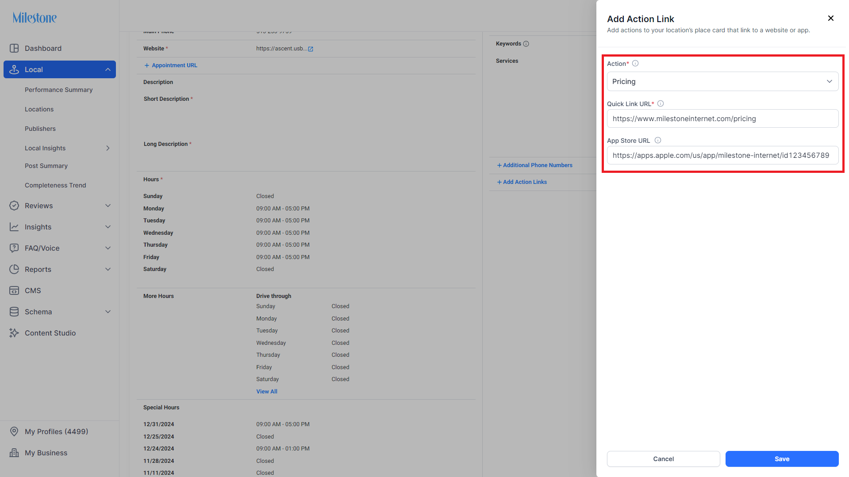The width and height of the screenshot is (849, 477).
Task: Open Post Summary page
Action: tap(46, 166)
